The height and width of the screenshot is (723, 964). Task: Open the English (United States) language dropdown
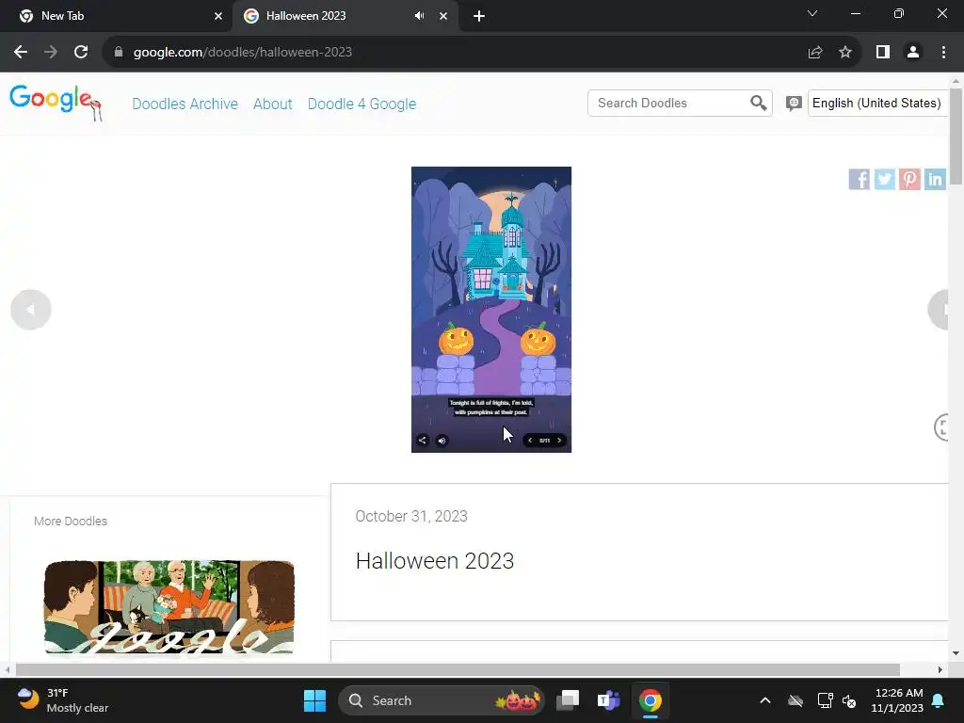tap(877, 104)
